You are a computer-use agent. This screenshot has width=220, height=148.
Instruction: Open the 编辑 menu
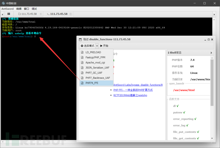tap(19, 9)
